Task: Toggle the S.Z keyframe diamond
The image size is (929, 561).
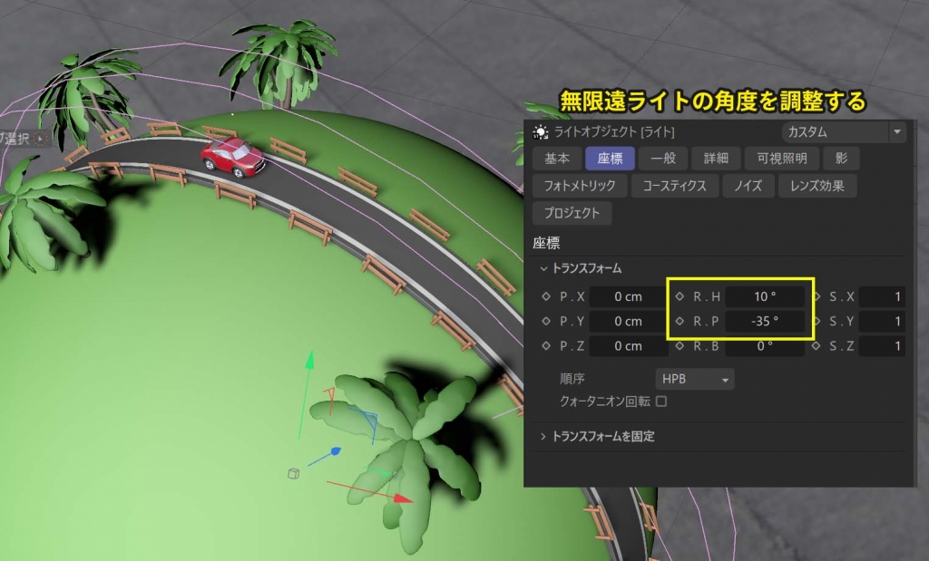Action: click(816, 346)
